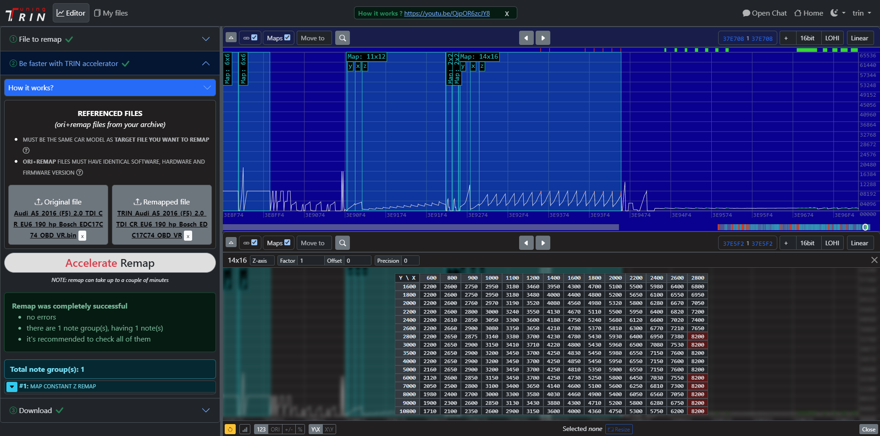Toggle the link checkbox in top toolbar
Viewport: 880px width, 436px height.
(x=255, y=38)
